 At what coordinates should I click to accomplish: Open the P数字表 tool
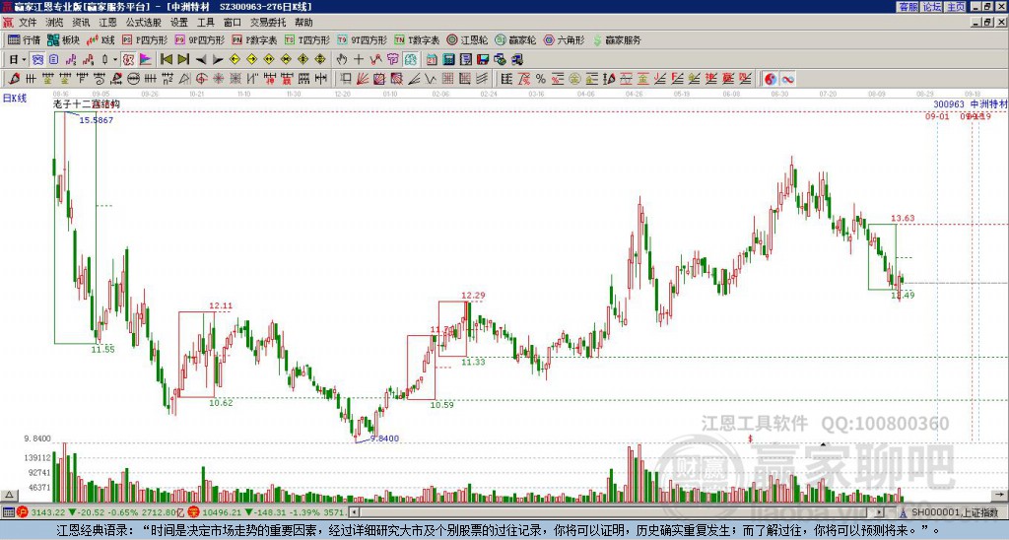pos(254,39)
